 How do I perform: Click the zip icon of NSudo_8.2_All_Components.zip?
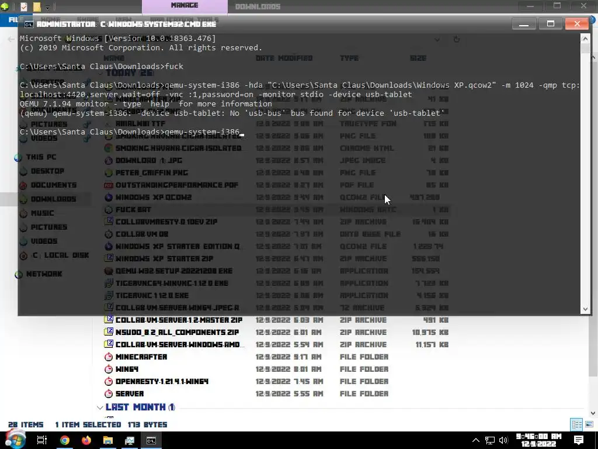click(x=109, y=332)
